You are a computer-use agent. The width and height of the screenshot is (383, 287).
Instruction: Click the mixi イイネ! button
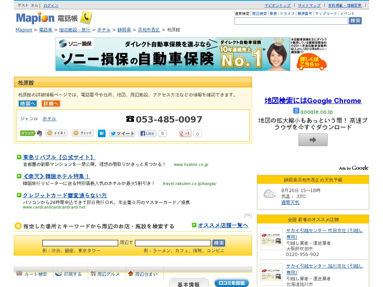click(x=56, y=133)
